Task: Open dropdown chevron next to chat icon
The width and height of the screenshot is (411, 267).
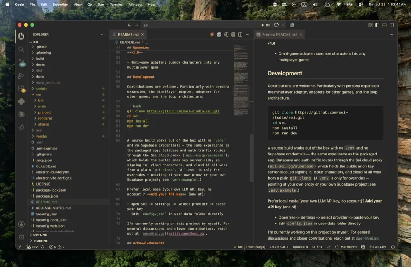Action: pyautogui.click(x=283, y=25)
